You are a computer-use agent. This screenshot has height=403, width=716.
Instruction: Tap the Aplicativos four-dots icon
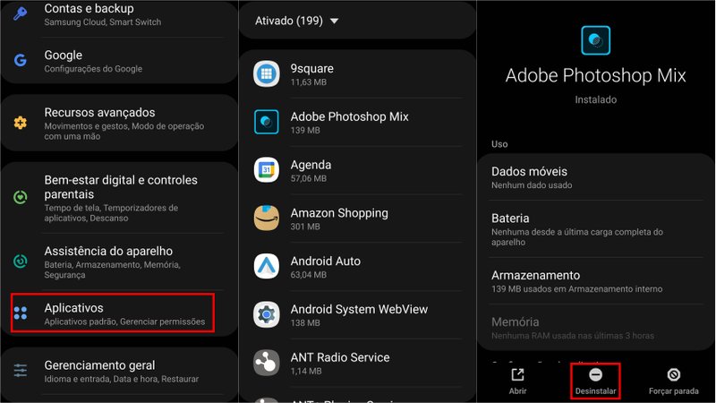coord(20,313)
